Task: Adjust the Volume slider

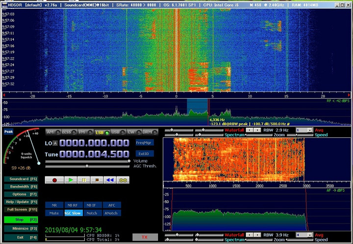Action: pyautogui.click(x=88, y=161)
